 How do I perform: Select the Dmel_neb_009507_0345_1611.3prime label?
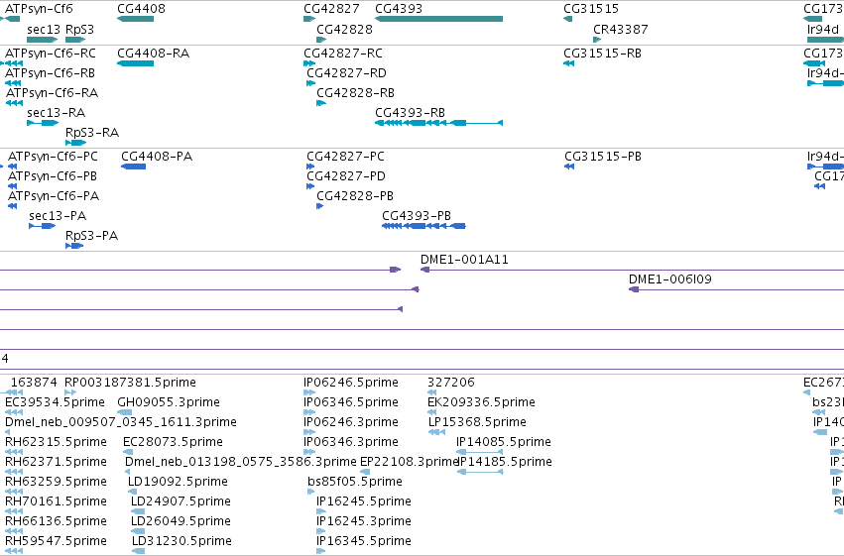[121, 422]
